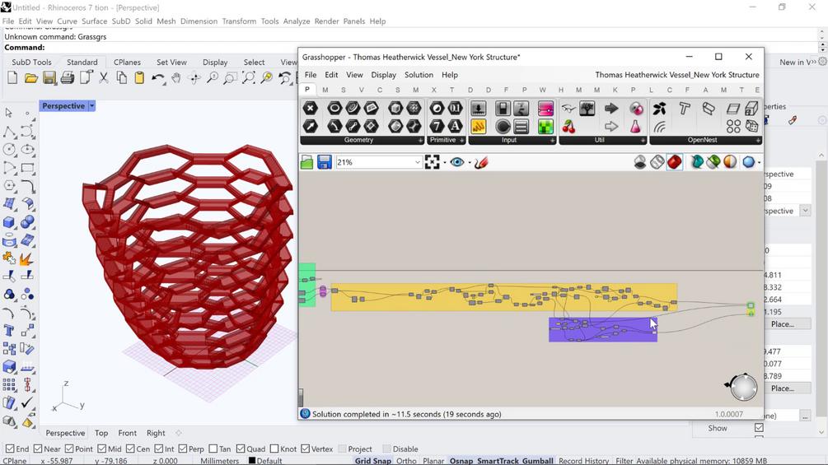Click the Point parameter hexagon icon in Grasshopper
Screen dimensions: 828x465
[311, 108]
